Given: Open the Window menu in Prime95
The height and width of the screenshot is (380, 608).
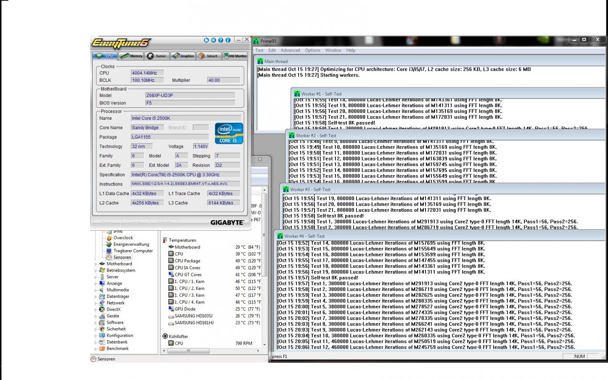Looking at the screenshot, I should coord(333,50).
